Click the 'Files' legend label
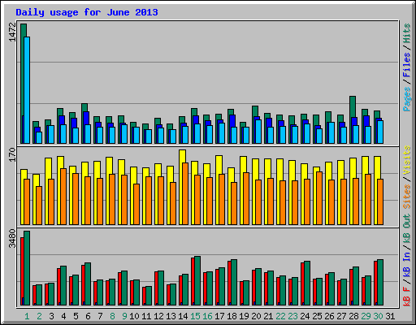This screenshot has height=325, width=416. [407, 65]
